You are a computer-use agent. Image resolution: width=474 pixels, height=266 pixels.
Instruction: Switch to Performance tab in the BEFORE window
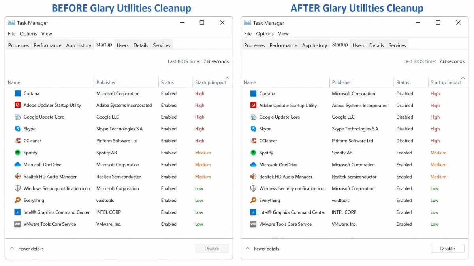(x=47, y=45)
